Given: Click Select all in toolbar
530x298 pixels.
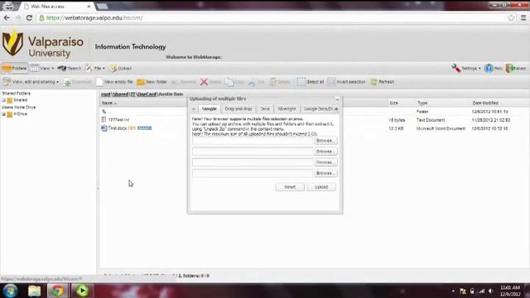Looking at the screenshot, I should click(x=311, y=82).
